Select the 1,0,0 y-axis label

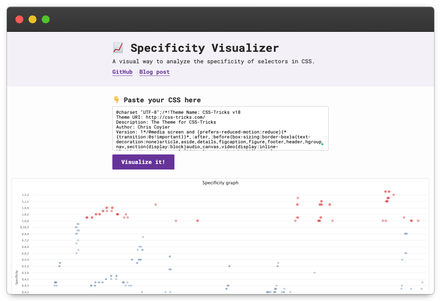[25, 221]
